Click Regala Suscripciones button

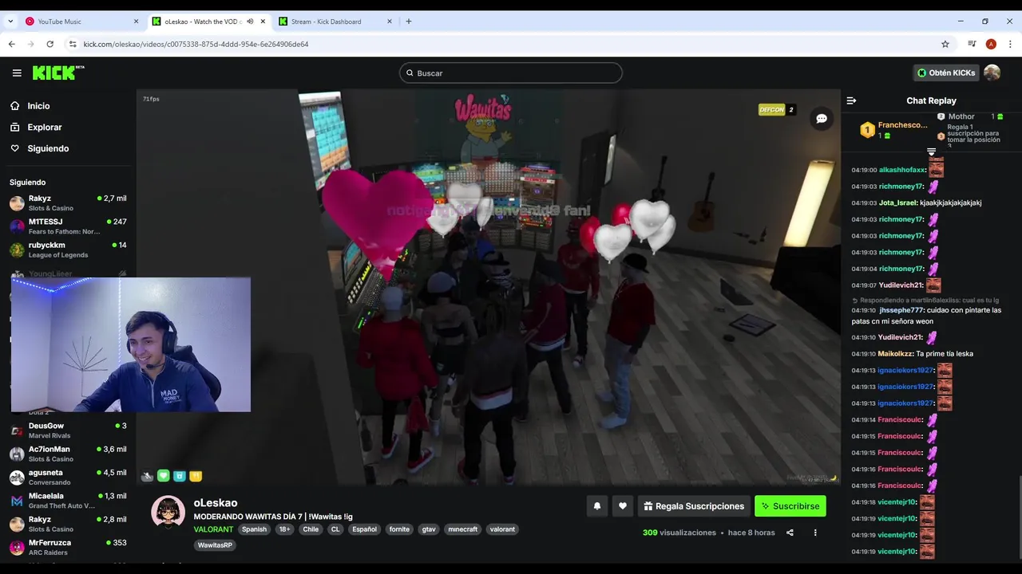(x=695, y=506)
